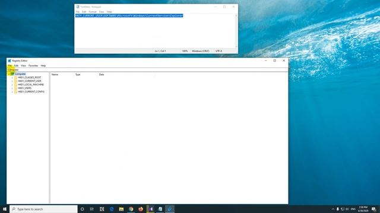Open Notepad's View menu
Image resolution: width=380 pixels, height=213 pixels.
coord(102,12)
